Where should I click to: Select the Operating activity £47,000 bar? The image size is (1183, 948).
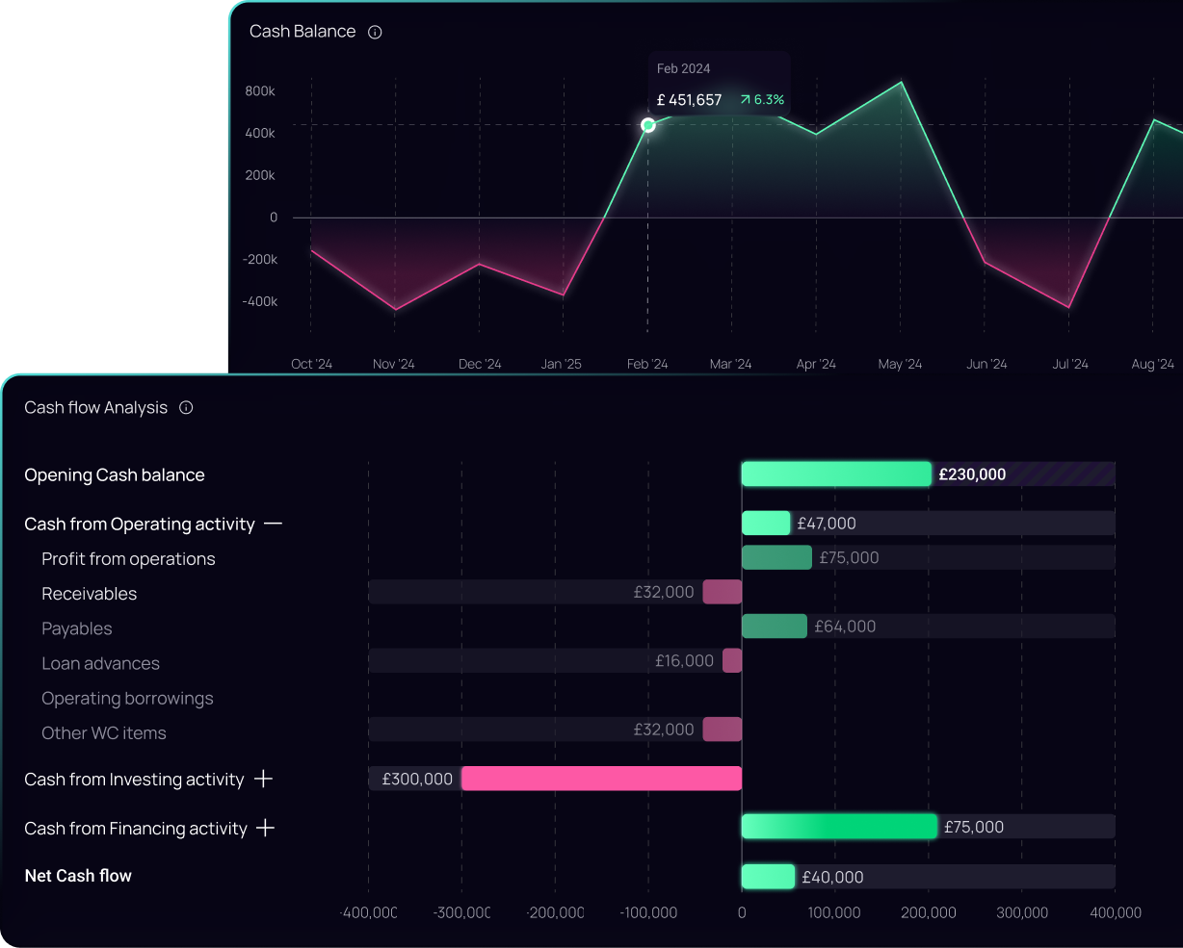click(x=766, y=523)
